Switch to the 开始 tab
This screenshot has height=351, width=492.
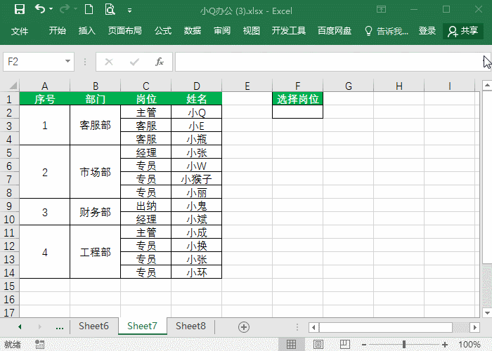click(x=58, y=31)
